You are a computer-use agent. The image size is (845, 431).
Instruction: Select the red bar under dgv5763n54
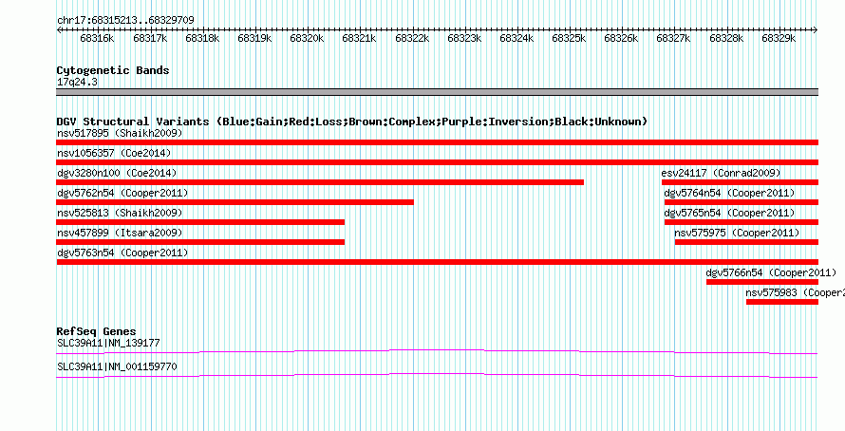click(x=438, y=262)
